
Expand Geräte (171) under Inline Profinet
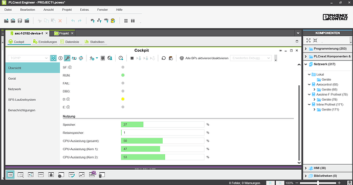pyautogui.click(x=315, y=109)
